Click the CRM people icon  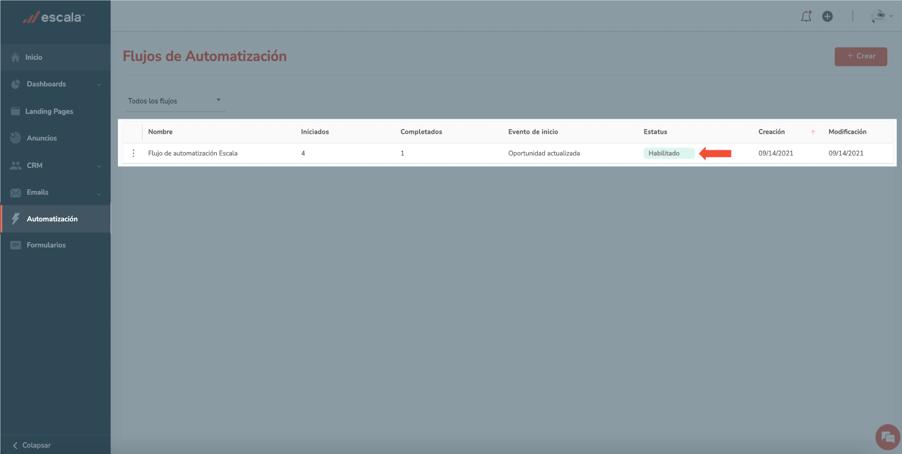coord(16,165)
